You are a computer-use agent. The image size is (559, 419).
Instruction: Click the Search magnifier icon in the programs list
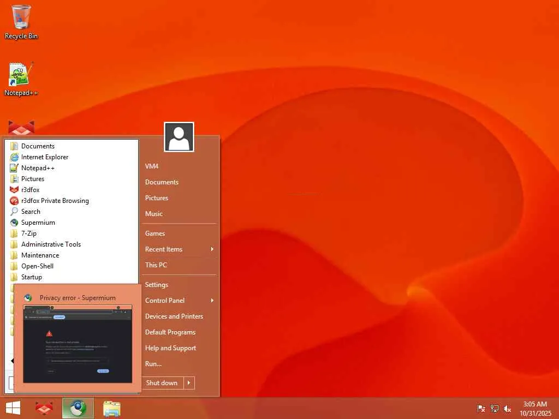point(14,212)
